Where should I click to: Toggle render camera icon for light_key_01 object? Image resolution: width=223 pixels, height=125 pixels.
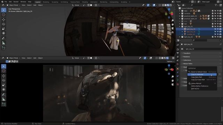point(220,29)
